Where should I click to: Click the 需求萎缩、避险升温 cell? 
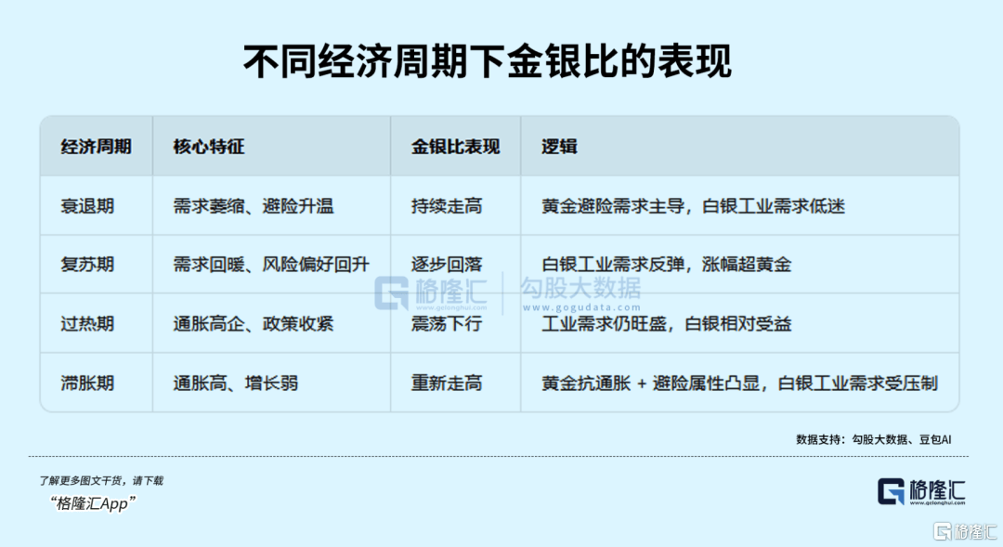coord(253,206)
